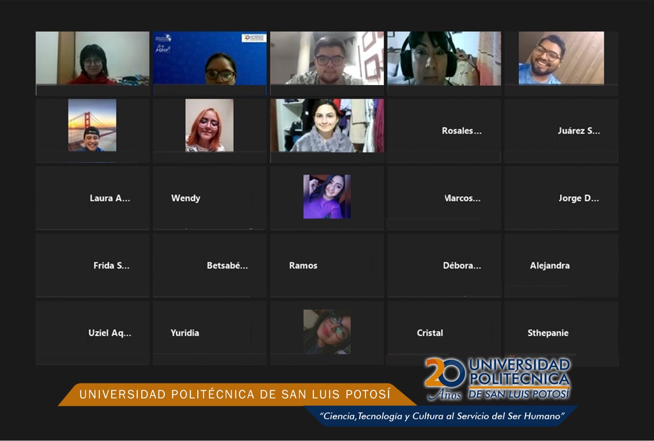Screen dimensions: 654x441
Task: Select the Golden Gate Bridge profile picture tile
Action: (92, 126)
